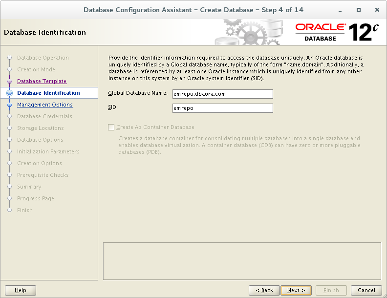Select the Database Options step
This screenshot has height=298, width=387.
tap(40, 140)
